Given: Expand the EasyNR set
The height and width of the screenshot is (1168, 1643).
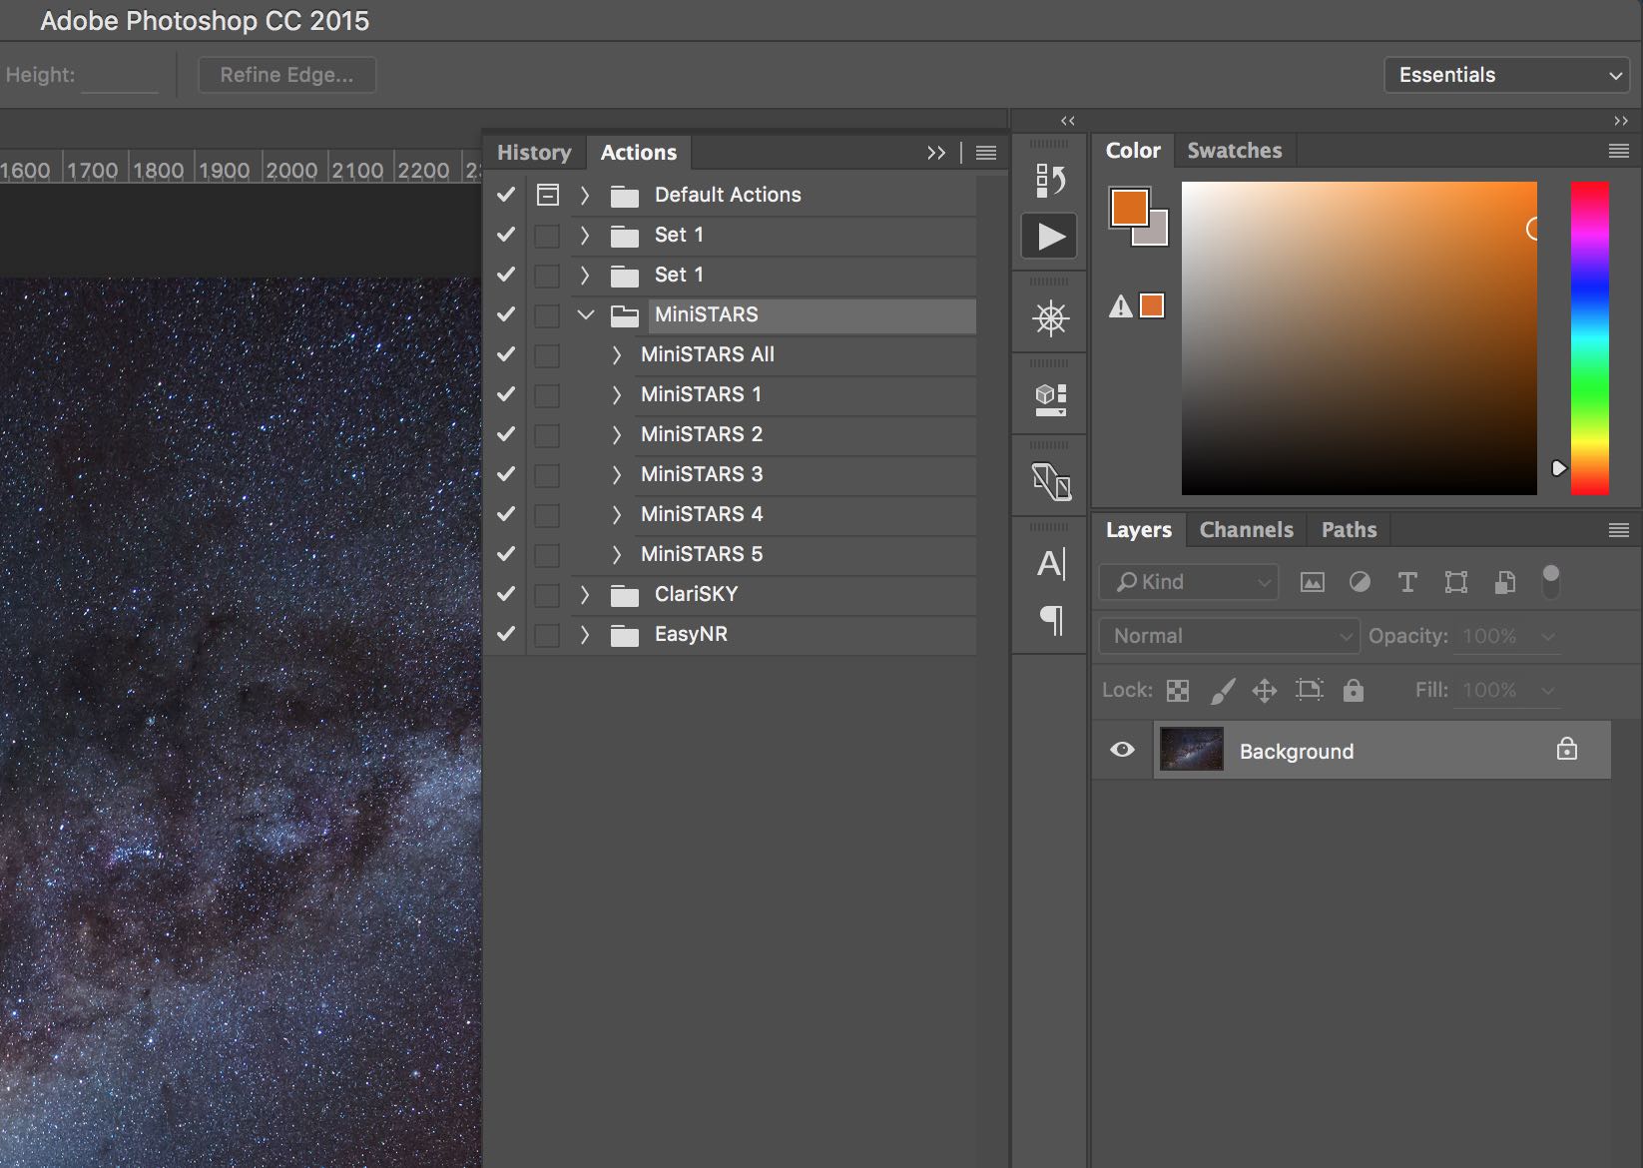Looking at the screenshot, I should [585, 635].
